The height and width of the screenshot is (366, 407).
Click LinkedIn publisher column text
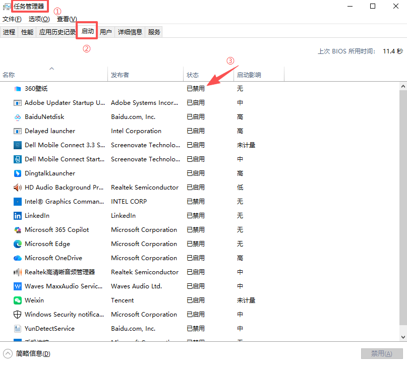click(123, 216)
